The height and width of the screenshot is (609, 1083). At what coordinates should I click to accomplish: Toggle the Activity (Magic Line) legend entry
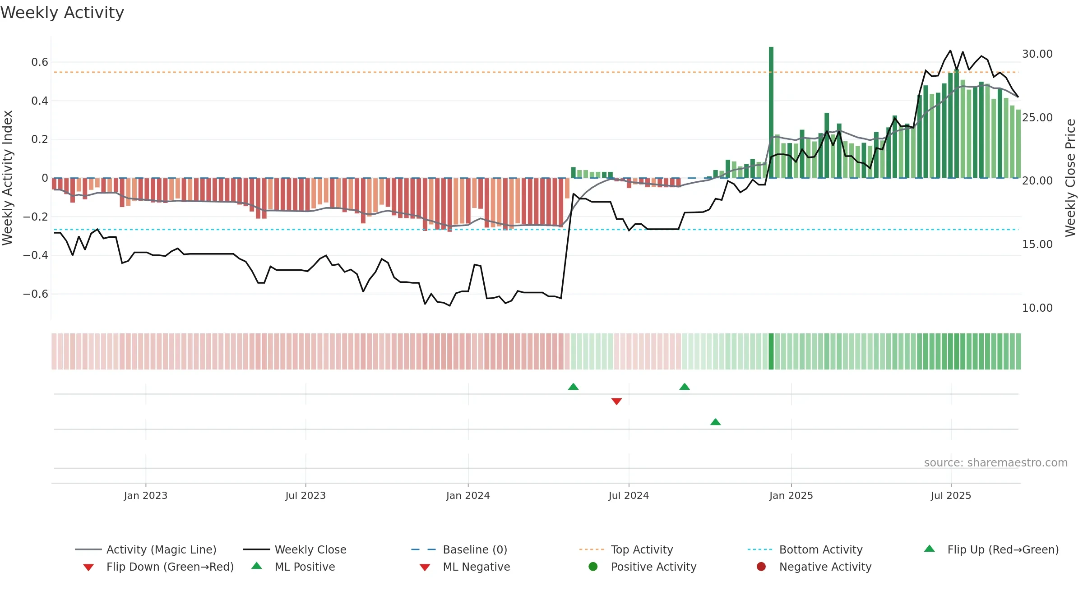click(146, 549)
